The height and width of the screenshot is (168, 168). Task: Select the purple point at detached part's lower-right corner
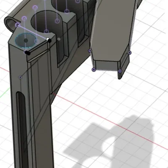coord(120,71)
